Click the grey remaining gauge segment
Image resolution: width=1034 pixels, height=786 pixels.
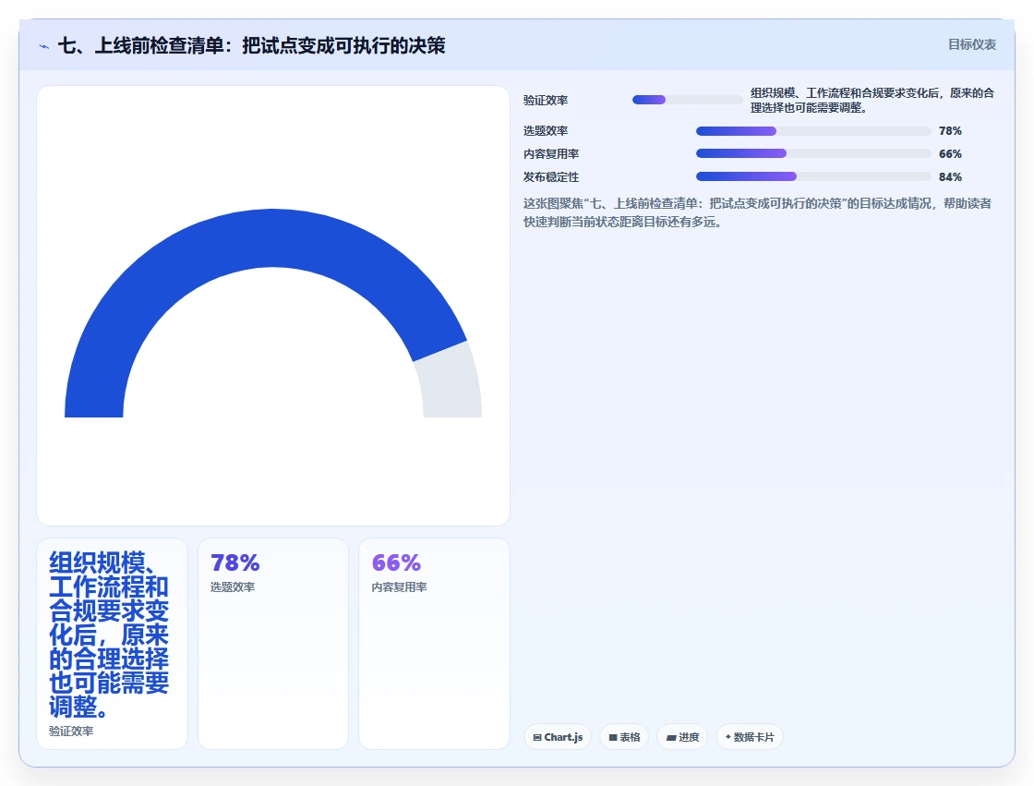click(451, 382)
